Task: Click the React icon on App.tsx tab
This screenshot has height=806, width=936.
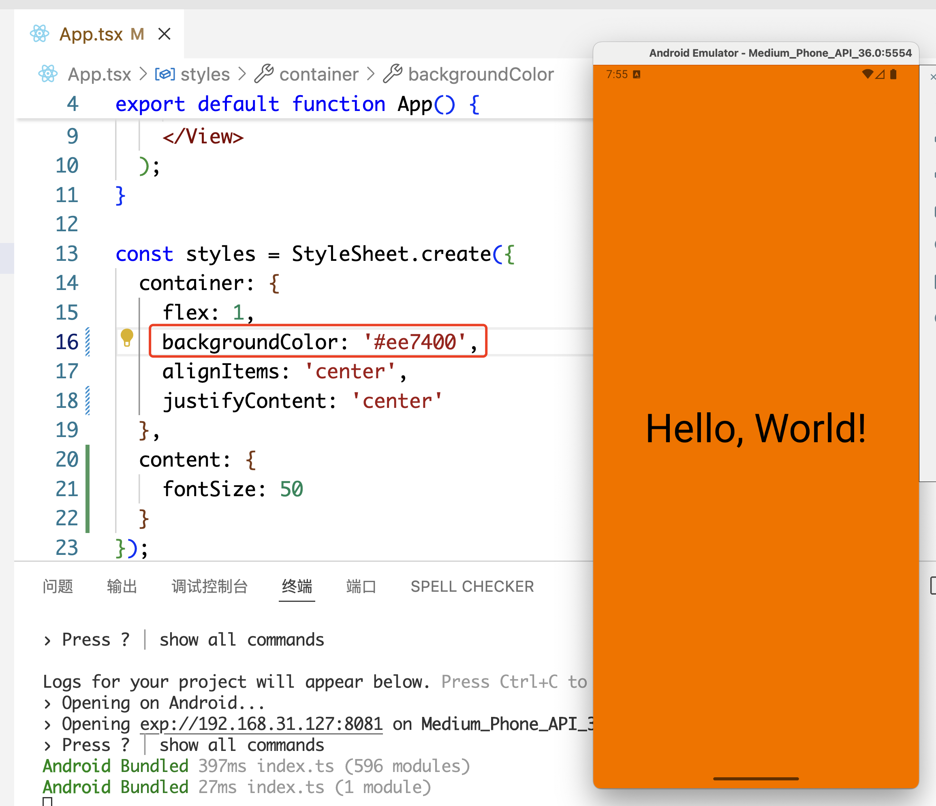Action: pos(39,34)
